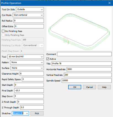The width and height of the screenshot is (113, 117).
Task: Open the Cut Mode dropdown
Action: coord(28,15)
